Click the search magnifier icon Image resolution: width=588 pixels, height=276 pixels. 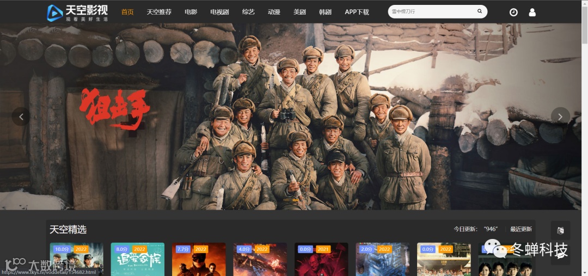479,11
